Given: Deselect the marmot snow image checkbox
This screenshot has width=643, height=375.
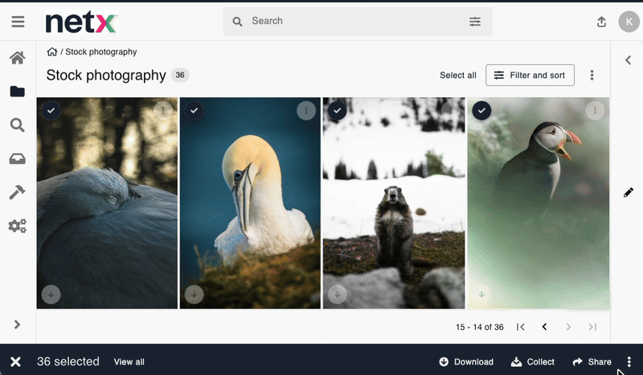Looking at the screenshot, I should 337,110.
